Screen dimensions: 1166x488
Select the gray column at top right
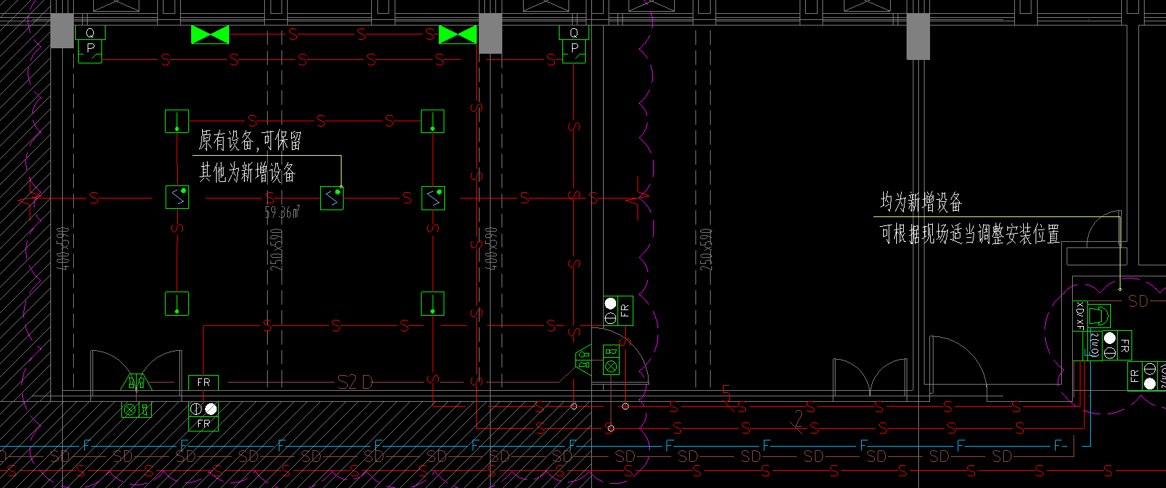click(x=918, y=37)
